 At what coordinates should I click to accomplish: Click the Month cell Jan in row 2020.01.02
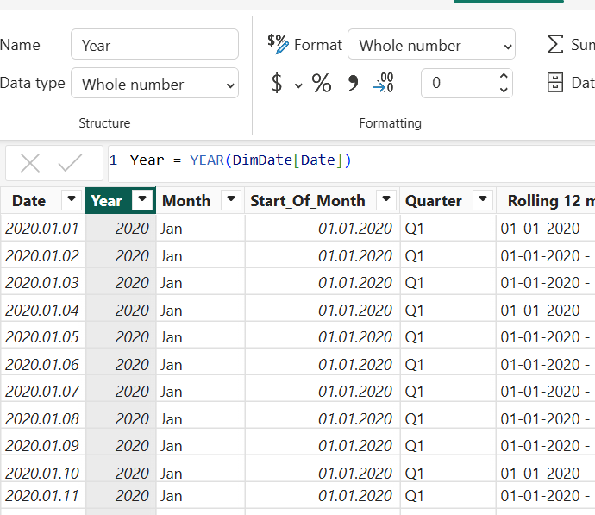[201, 255]
